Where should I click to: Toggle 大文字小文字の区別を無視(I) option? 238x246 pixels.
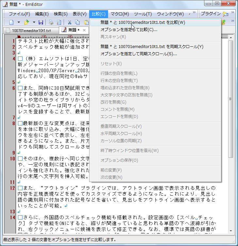pos(155,95)
